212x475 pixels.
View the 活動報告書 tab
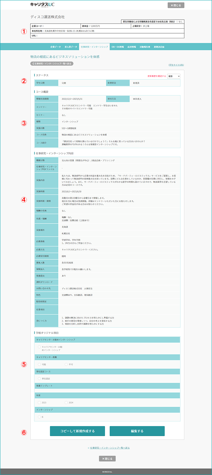[x=145, y=47]
